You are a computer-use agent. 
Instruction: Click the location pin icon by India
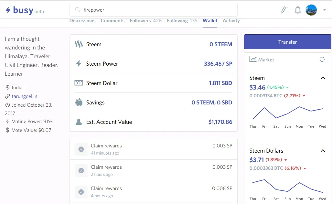(x=8, y=88)
